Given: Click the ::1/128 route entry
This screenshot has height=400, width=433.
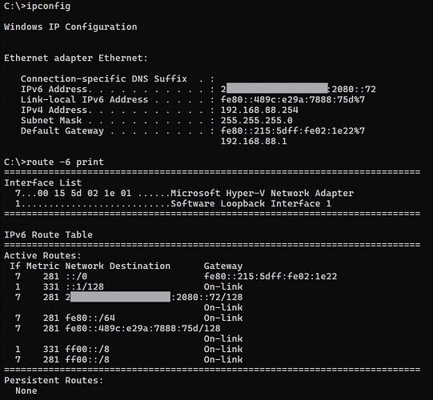Looking at the screenshot, I should point(85,286).
